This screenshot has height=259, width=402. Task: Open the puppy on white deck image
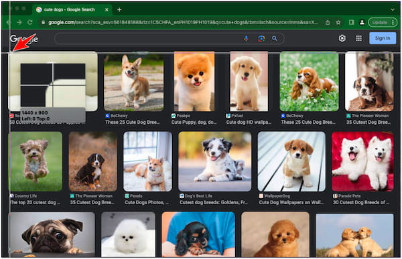point(291,161)
